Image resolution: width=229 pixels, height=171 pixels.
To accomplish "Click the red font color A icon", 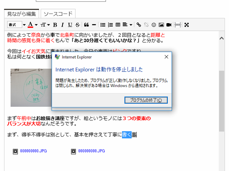I will 30,25.
